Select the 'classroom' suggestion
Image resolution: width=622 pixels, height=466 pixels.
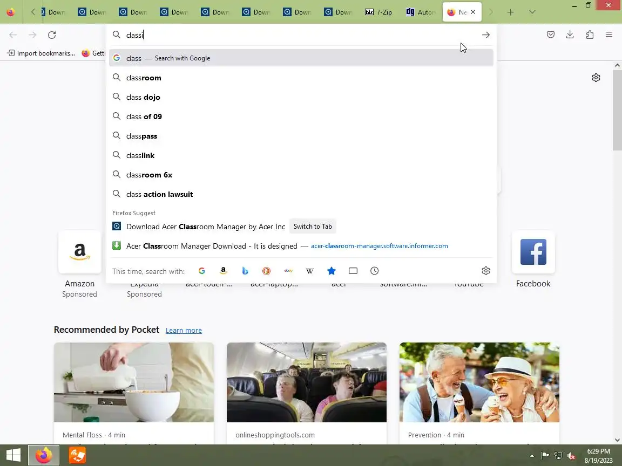tap(301, 78)
